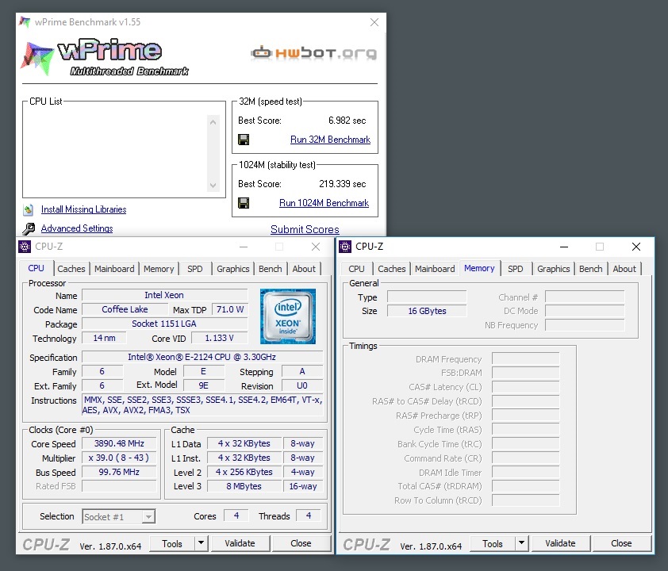Click the Bus Speed value 99.76 MHz

tap(119, 472)
